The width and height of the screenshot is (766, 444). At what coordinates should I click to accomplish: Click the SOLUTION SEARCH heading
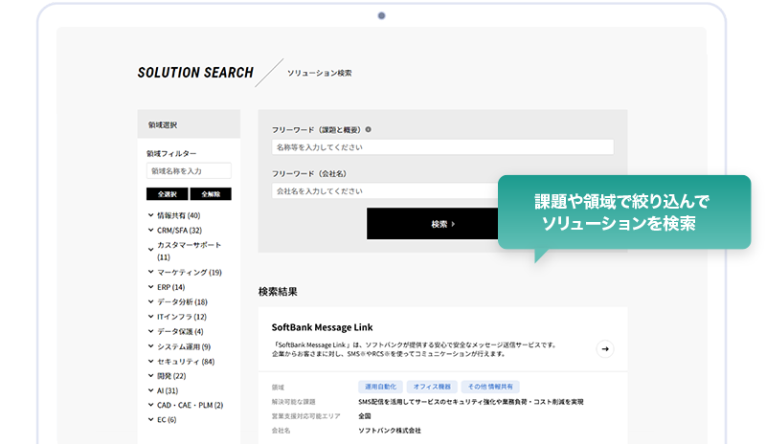click(x=195, y=73)
